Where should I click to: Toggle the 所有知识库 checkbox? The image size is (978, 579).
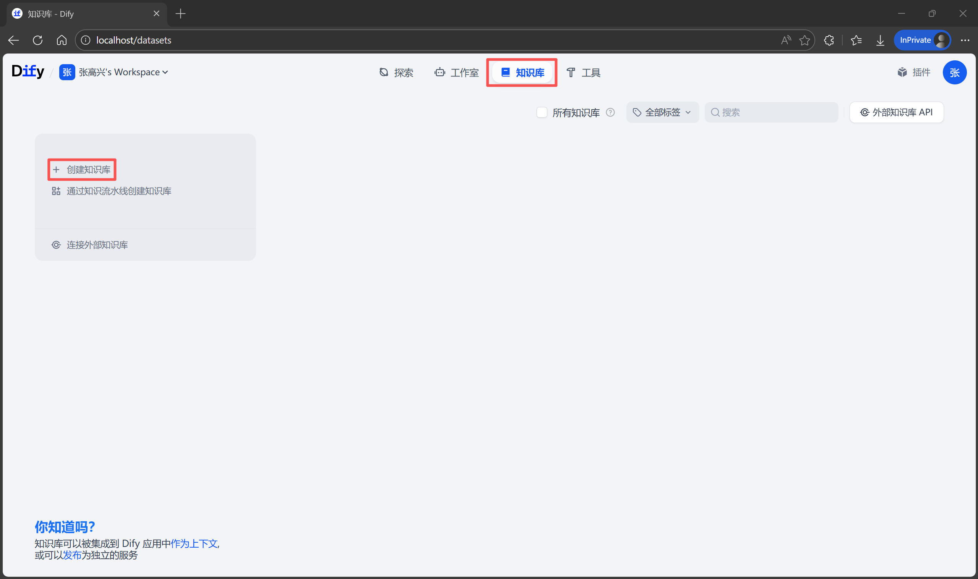click(542, 112)
